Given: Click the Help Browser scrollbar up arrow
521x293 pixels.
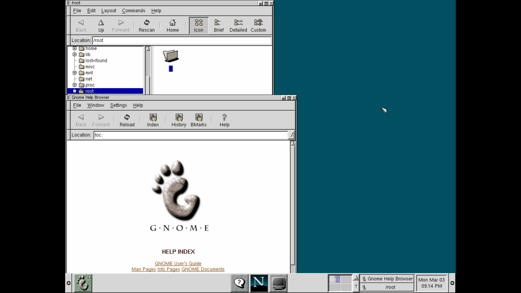Looking at the screenshot, I should [293, 143].
